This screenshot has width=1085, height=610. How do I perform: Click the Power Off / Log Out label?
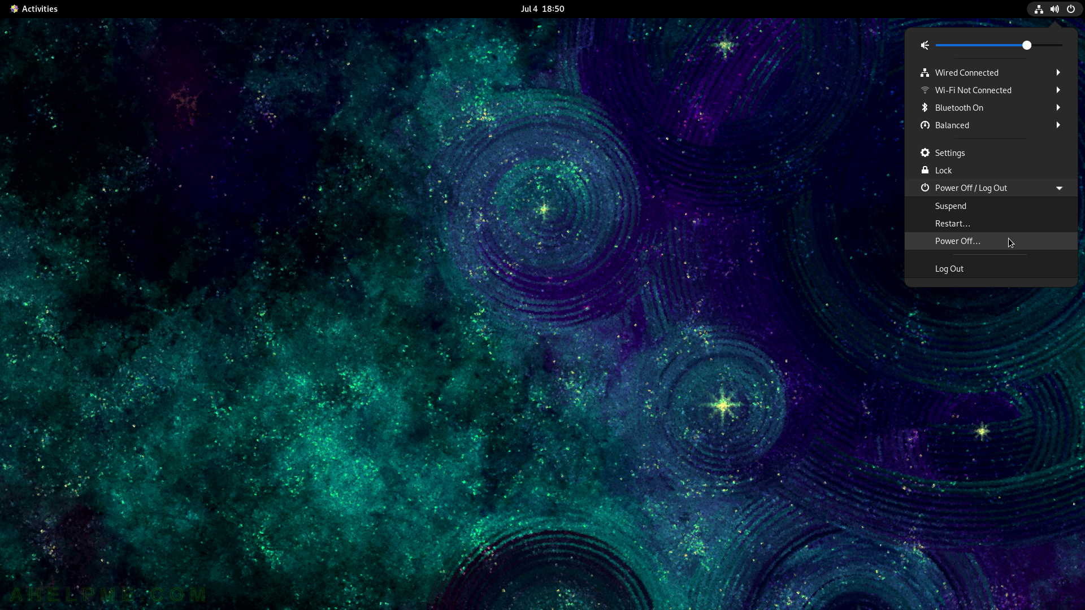tap(970, 188)
